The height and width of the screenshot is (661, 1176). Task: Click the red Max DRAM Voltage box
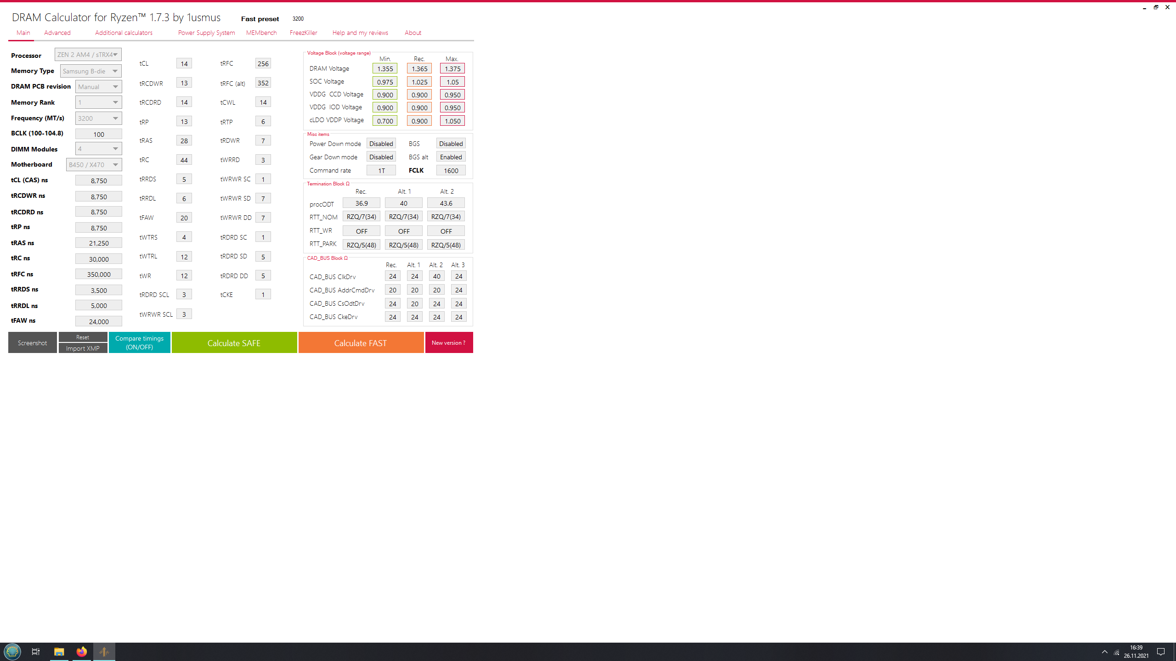(452, 69)
